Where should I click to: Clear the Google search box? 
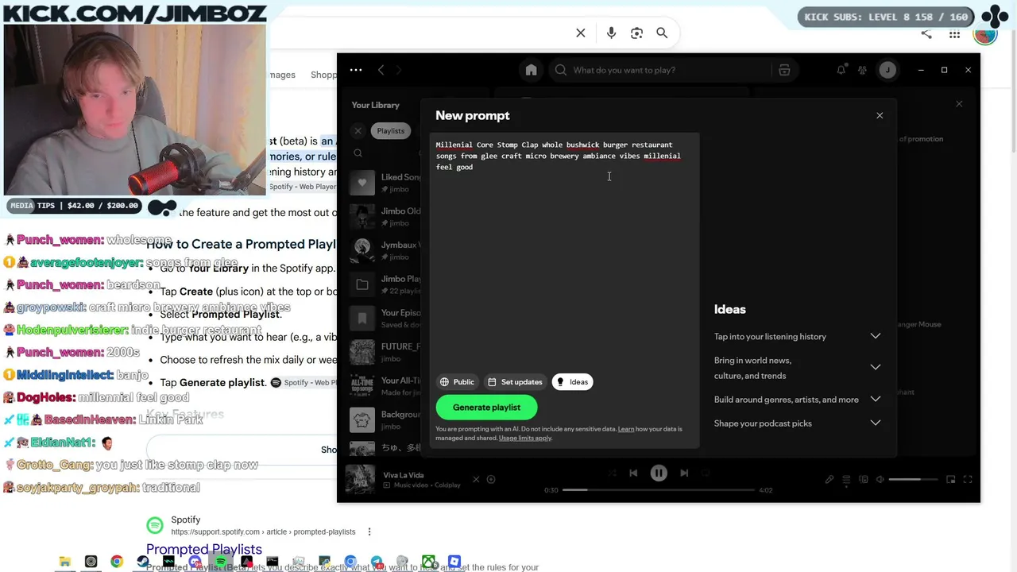click(x=581, y=33)
